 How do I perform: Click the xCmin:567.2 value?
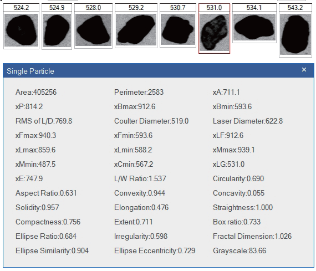click(x=134, y=164)
